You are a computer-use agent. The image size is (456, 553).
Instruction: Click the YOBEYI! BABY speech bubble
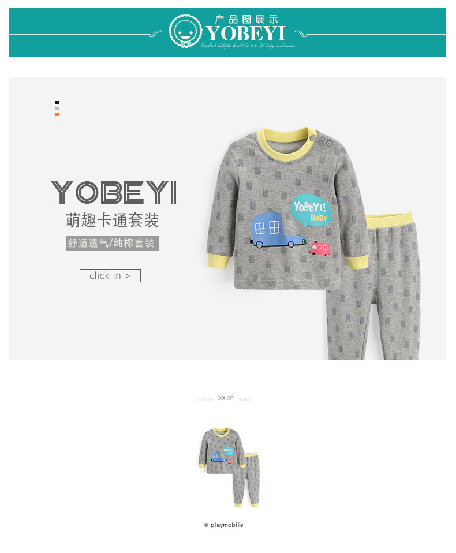pos(311,210)
